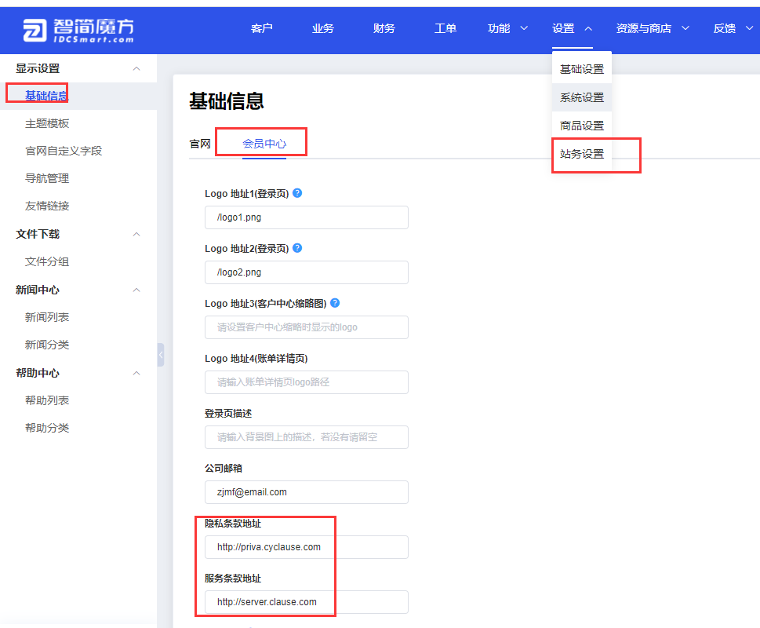Open the 功能 dropdown menu
Viewport: 760px width, 628px height.
tap(507, 28)
